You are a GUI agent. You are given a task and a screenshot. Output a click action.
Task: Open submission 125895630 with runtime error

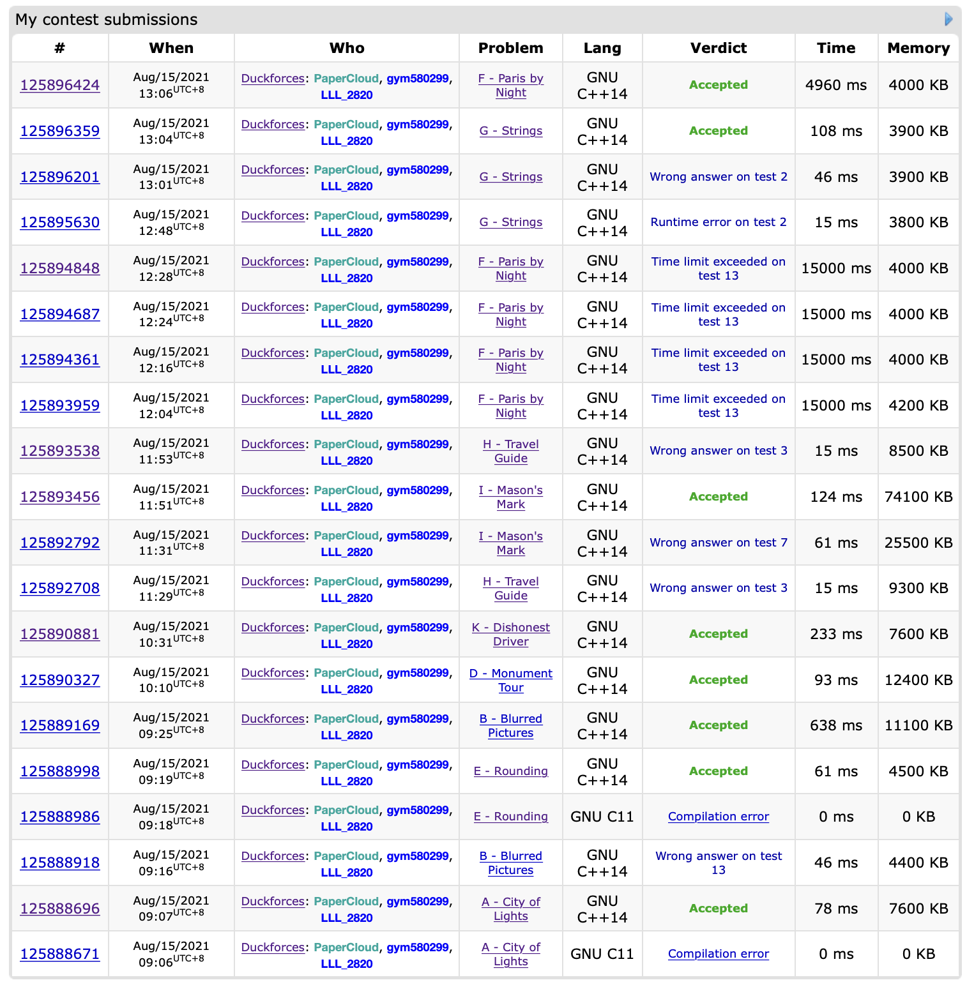[60, 222]
